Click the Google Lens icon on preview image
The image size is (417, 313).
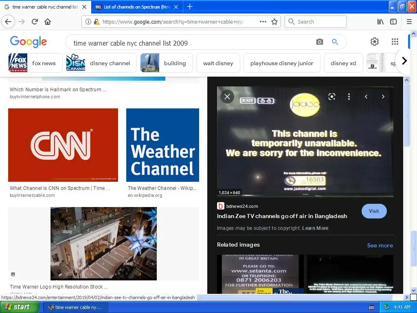tap(331, 96)
